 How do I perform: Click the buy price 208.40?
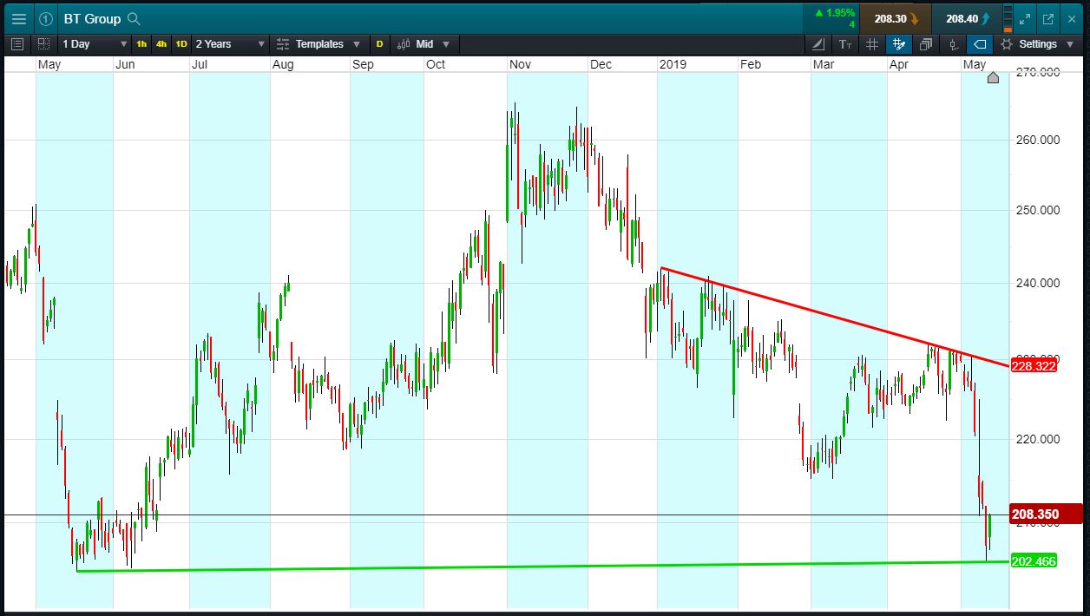pos(968,18)
